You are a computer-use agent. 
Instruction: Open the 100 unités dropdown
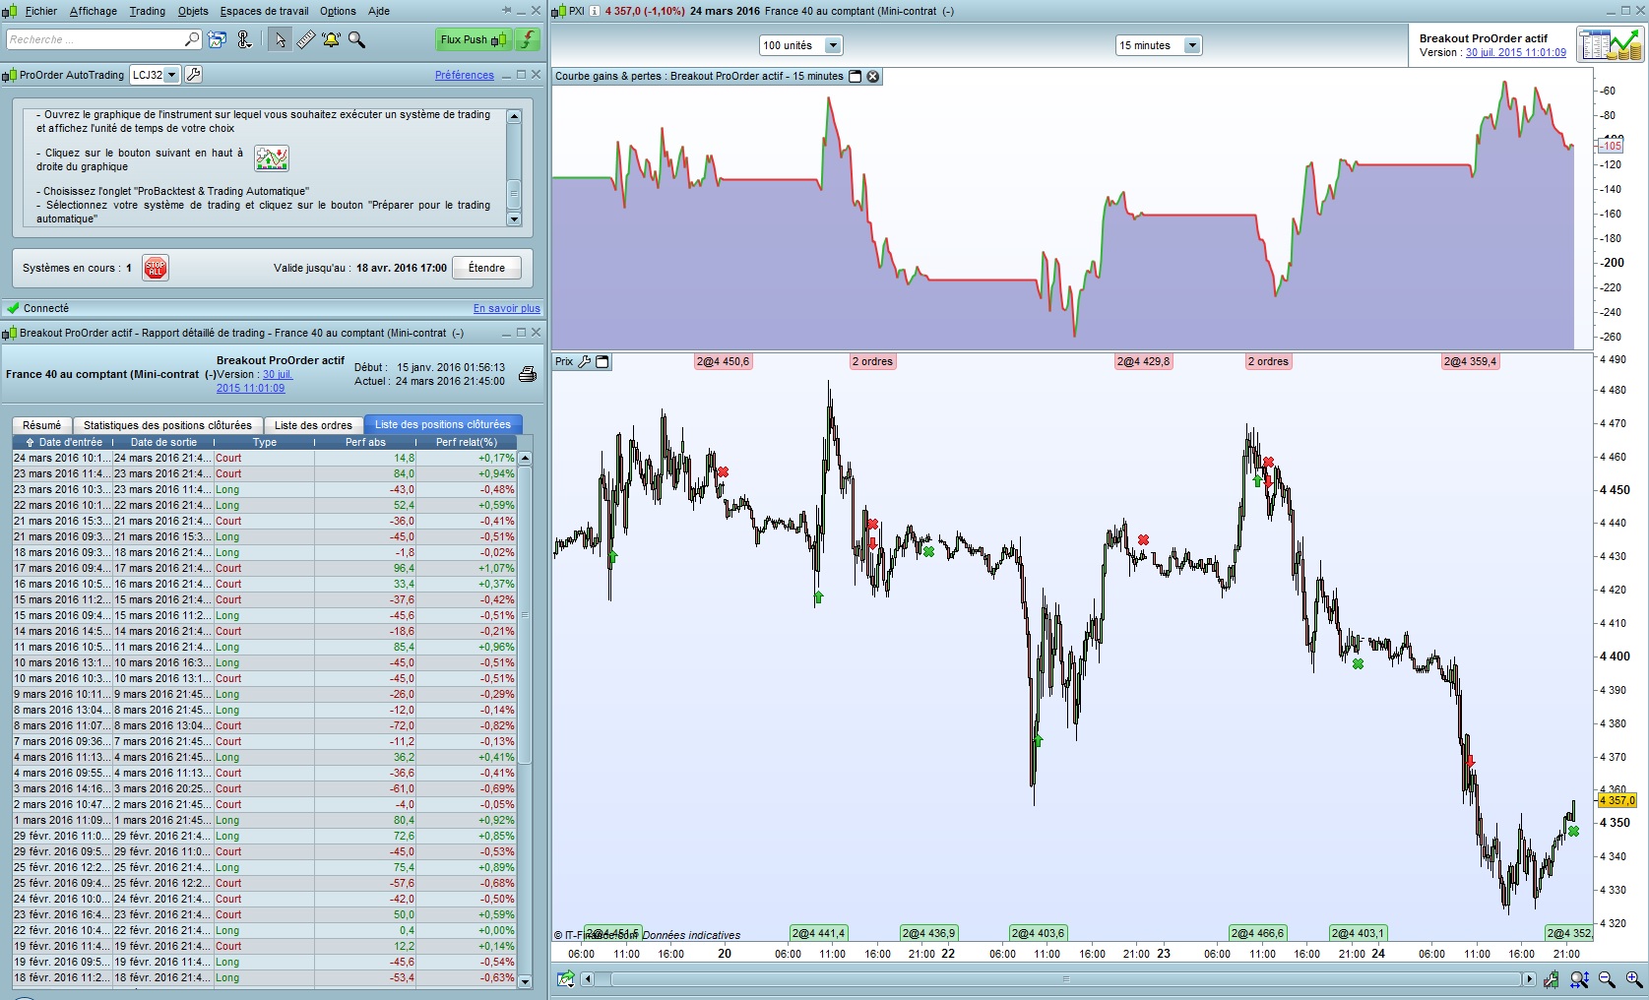coord(800,45)
